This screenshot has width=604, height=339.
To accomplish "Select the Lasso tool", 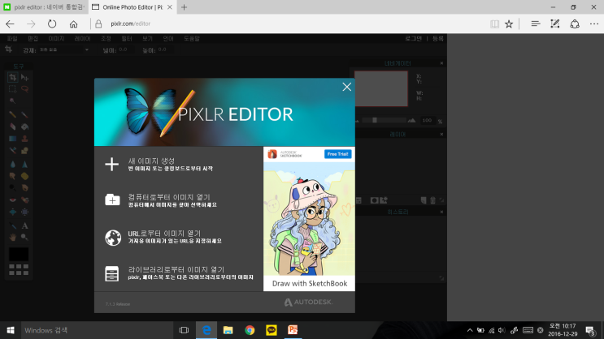I will 24,89.
